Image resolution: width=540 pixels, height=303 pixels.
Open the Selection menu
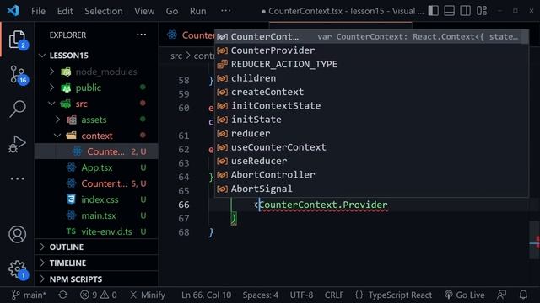click(x=104, y=11)
